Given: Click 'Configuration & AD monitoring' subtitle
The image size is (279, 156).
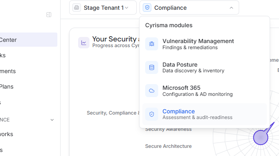Looking at the screenshot, I should coord(198,94).
